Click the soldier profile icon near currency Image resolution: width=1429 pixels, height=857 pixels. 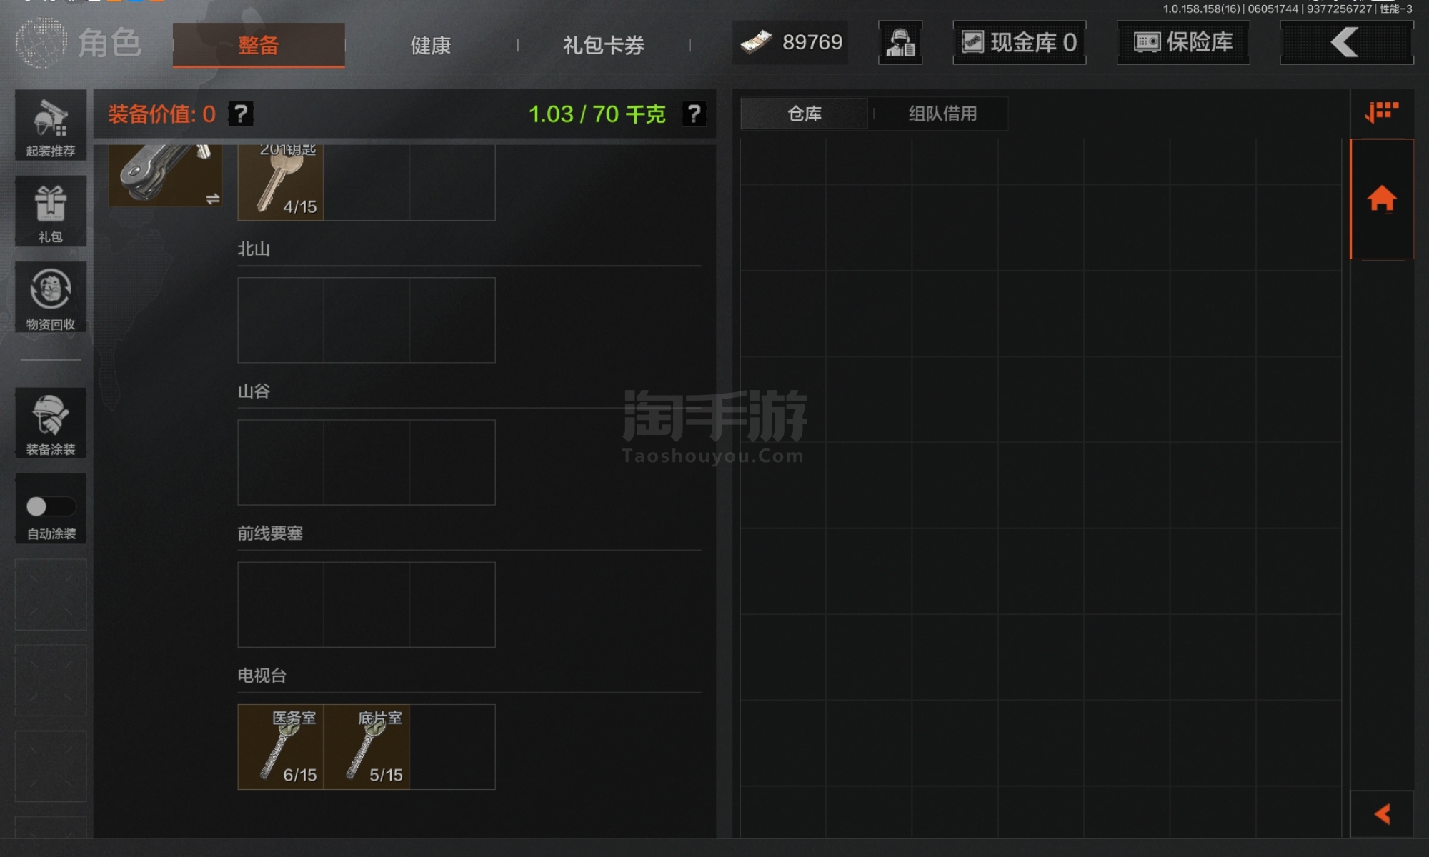pos(900,43)
